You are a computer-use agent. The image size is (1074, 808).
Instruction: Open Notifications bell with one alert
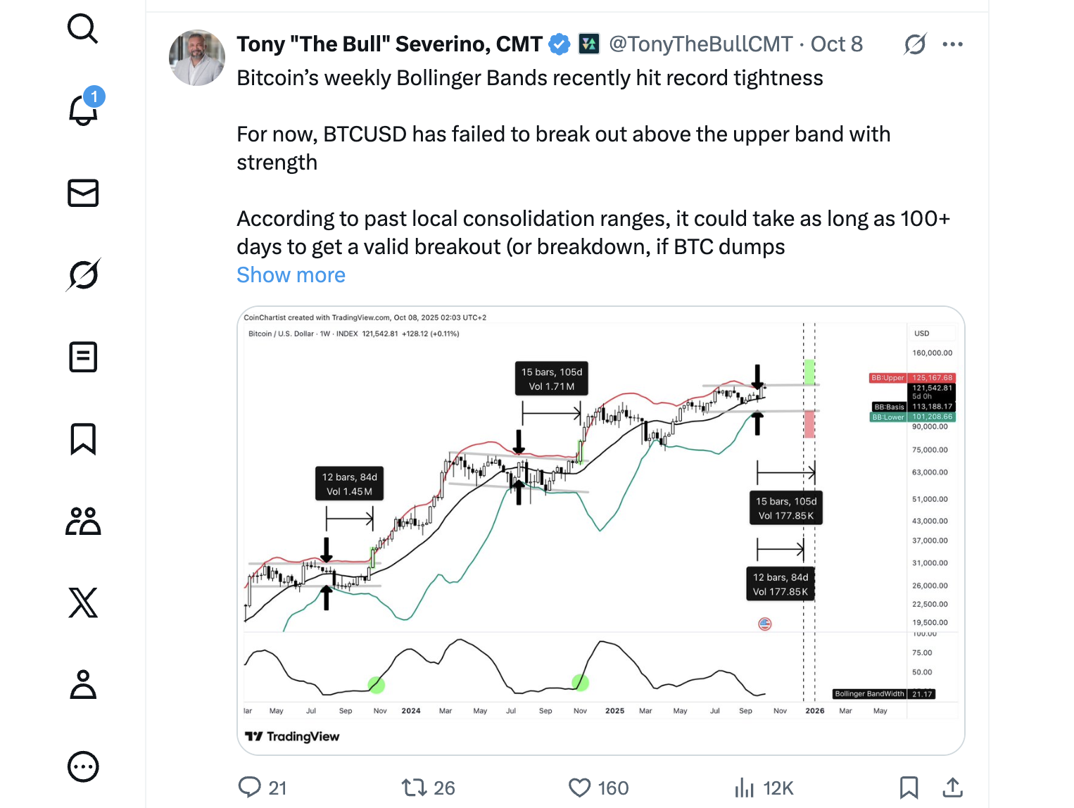click(83, 111)
